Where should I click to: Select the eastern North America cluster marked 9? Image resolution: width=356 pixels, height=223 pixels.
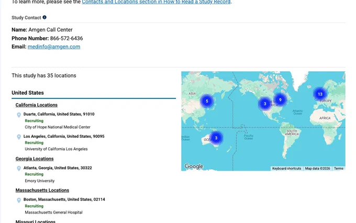pos(280,99)
